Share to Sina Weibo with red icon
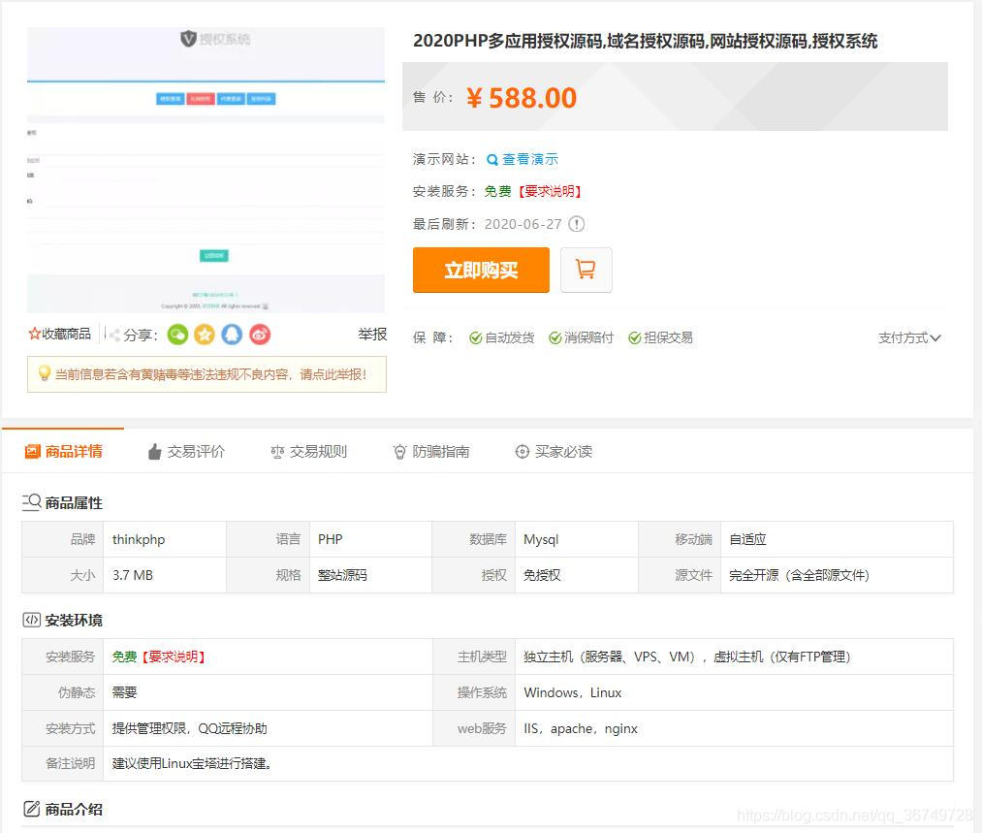The width and height of the screenshot is (982, 833). pyautogui.click(x=259, y=335)
